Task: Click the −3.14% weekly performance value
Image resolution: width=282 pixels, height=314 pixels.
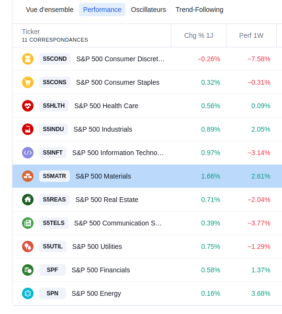Action: [x=259, y=153]
